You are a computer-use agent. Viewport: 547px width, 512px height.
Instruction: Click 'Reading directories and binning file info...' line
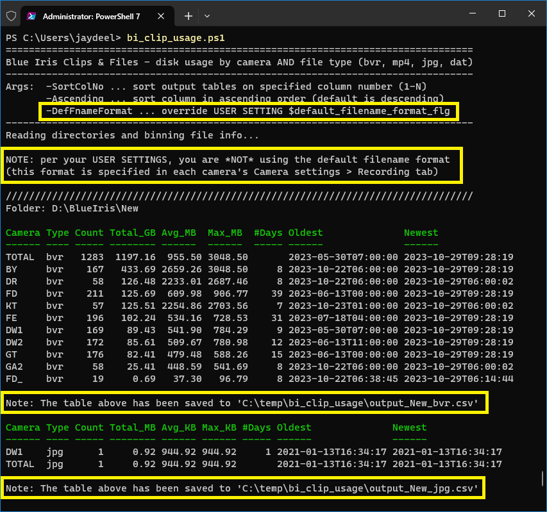coord(132,135)
